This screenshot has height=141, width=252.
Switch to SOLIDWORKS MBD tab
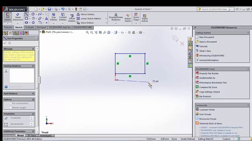click(x=83, y=27)
